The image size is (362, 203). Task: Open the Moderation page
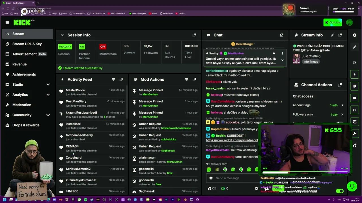[27, 105]
